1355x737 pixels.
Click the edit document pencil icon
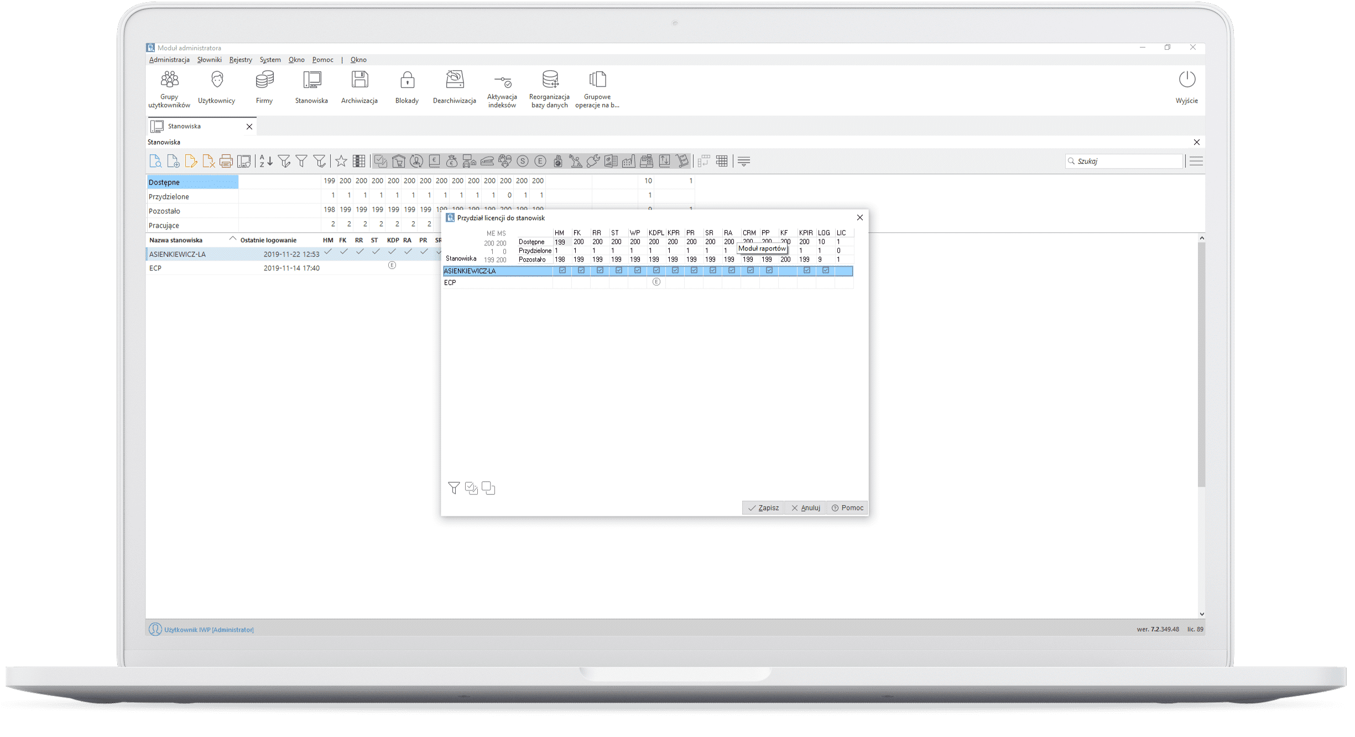coord(191,161)
